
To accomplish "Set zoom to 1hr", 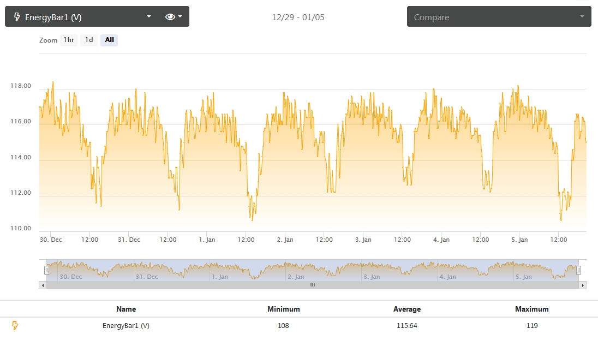I will click(x=69, y=40).
